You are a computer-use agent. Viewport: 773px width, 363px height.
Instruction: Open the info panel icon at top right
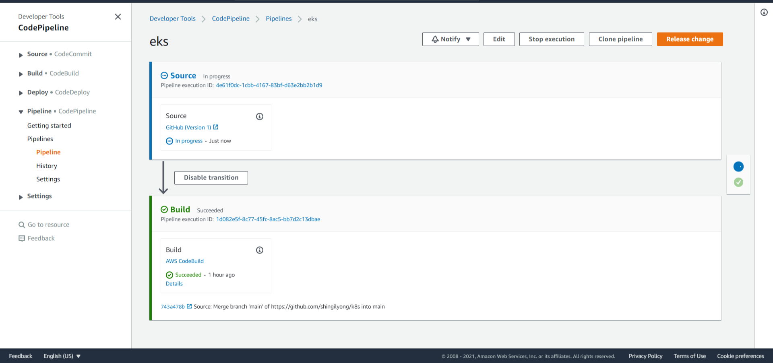[x=764, y=12]
